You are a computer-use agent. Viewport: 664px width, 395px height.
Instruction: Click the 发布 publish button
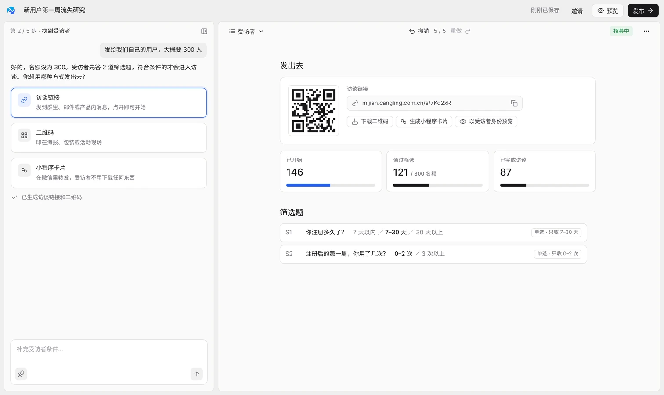(x=643, y=11)
